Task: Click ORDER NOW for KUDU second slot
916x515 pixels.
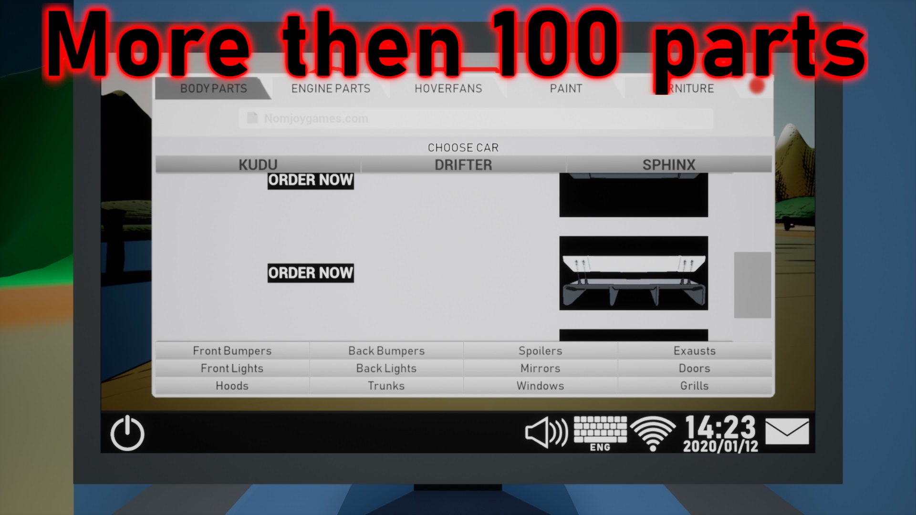Action: 310,272
